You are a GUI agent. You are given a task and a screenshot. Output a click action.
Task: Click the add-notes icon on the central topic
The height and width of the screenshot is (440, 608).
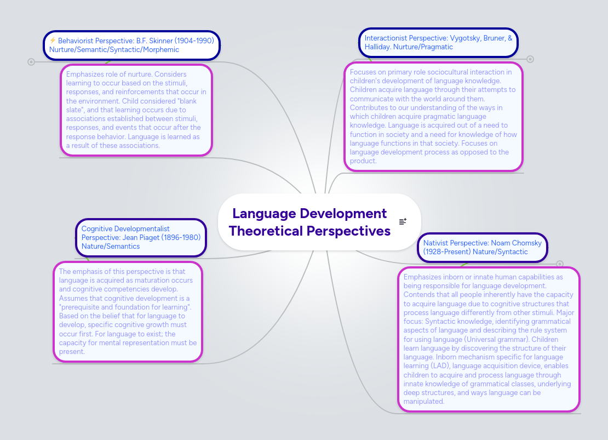coord(403,221)
